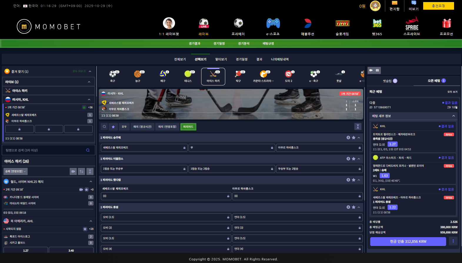Toggle favorites star filter in market bar
The image size is (462, 263).
click(113, 127)
